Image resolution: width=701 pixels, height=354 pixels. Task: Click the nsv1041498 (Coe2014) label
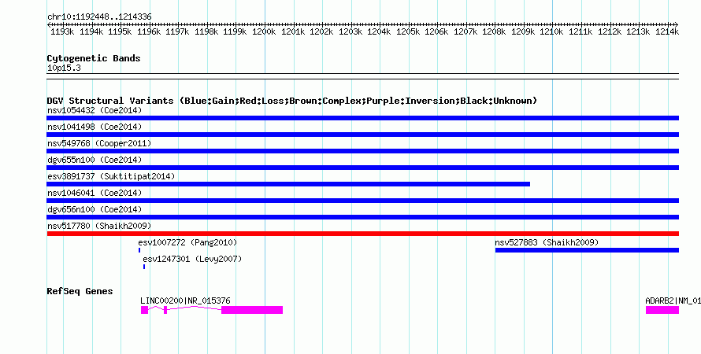click(x=95, y=127)
